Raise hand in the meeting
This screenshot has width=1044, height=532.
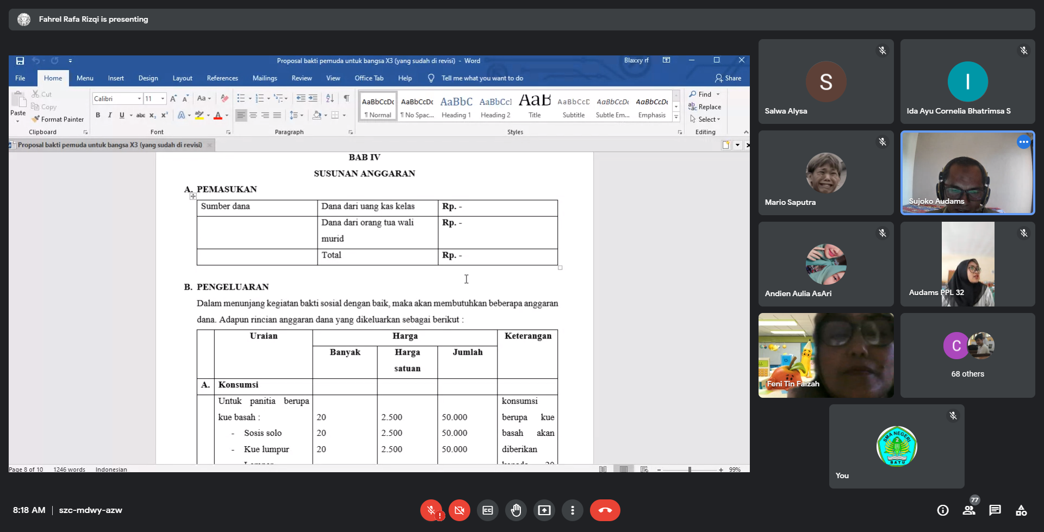pos(515,510)
